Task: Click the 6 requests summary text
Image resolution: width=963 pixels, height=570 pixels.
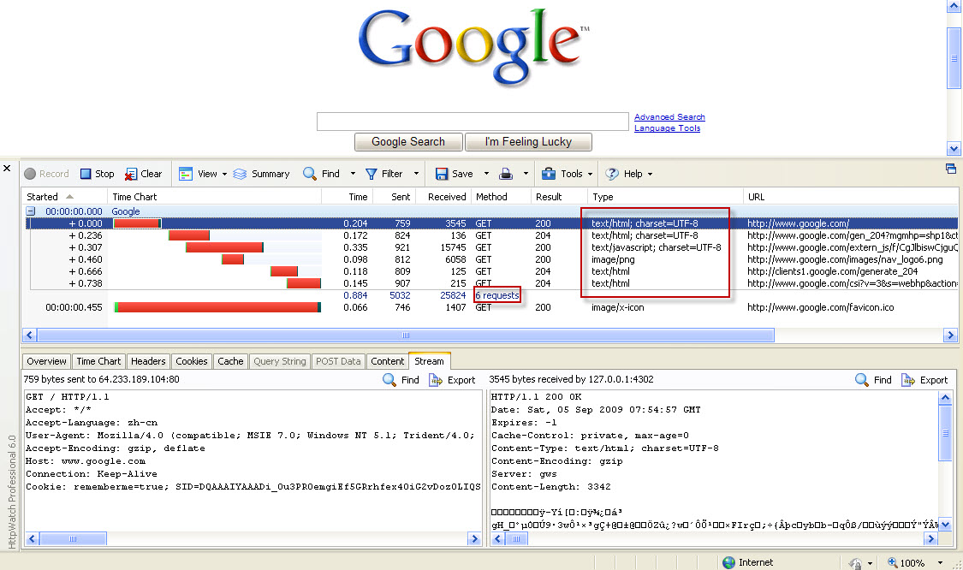Action: coord(496,295)
